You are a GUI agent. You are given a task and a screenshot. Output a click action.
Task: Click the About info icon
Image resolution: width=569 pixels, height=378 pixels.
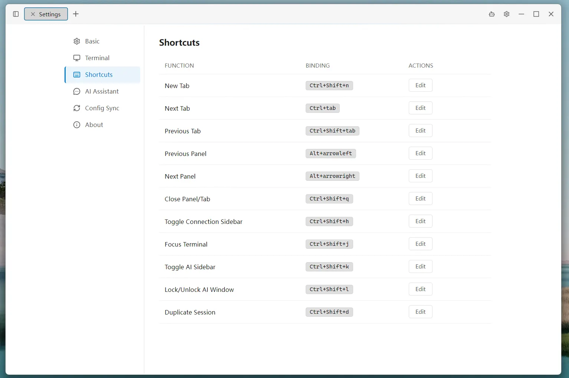pyautogui.click(x=77, y=125)
